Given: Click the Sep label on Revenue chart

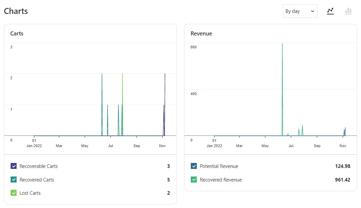Looking at the screenshot, I should [x=317, y=146].
